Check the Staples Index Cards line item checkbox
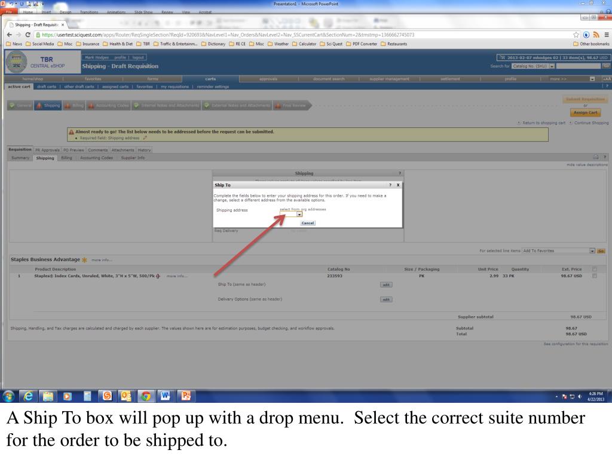Viewport: 612px width, 459px height. click(x=593, y=276)
